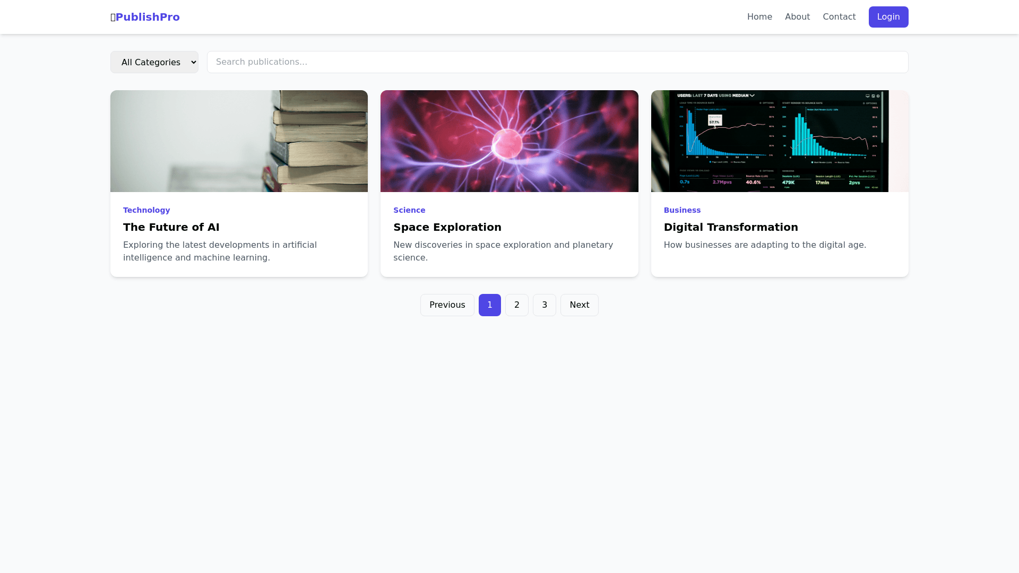Open the plasma ball thumbnail
Image resolution: width=1019 pixels, height=573 pixels.
point(509,141)
